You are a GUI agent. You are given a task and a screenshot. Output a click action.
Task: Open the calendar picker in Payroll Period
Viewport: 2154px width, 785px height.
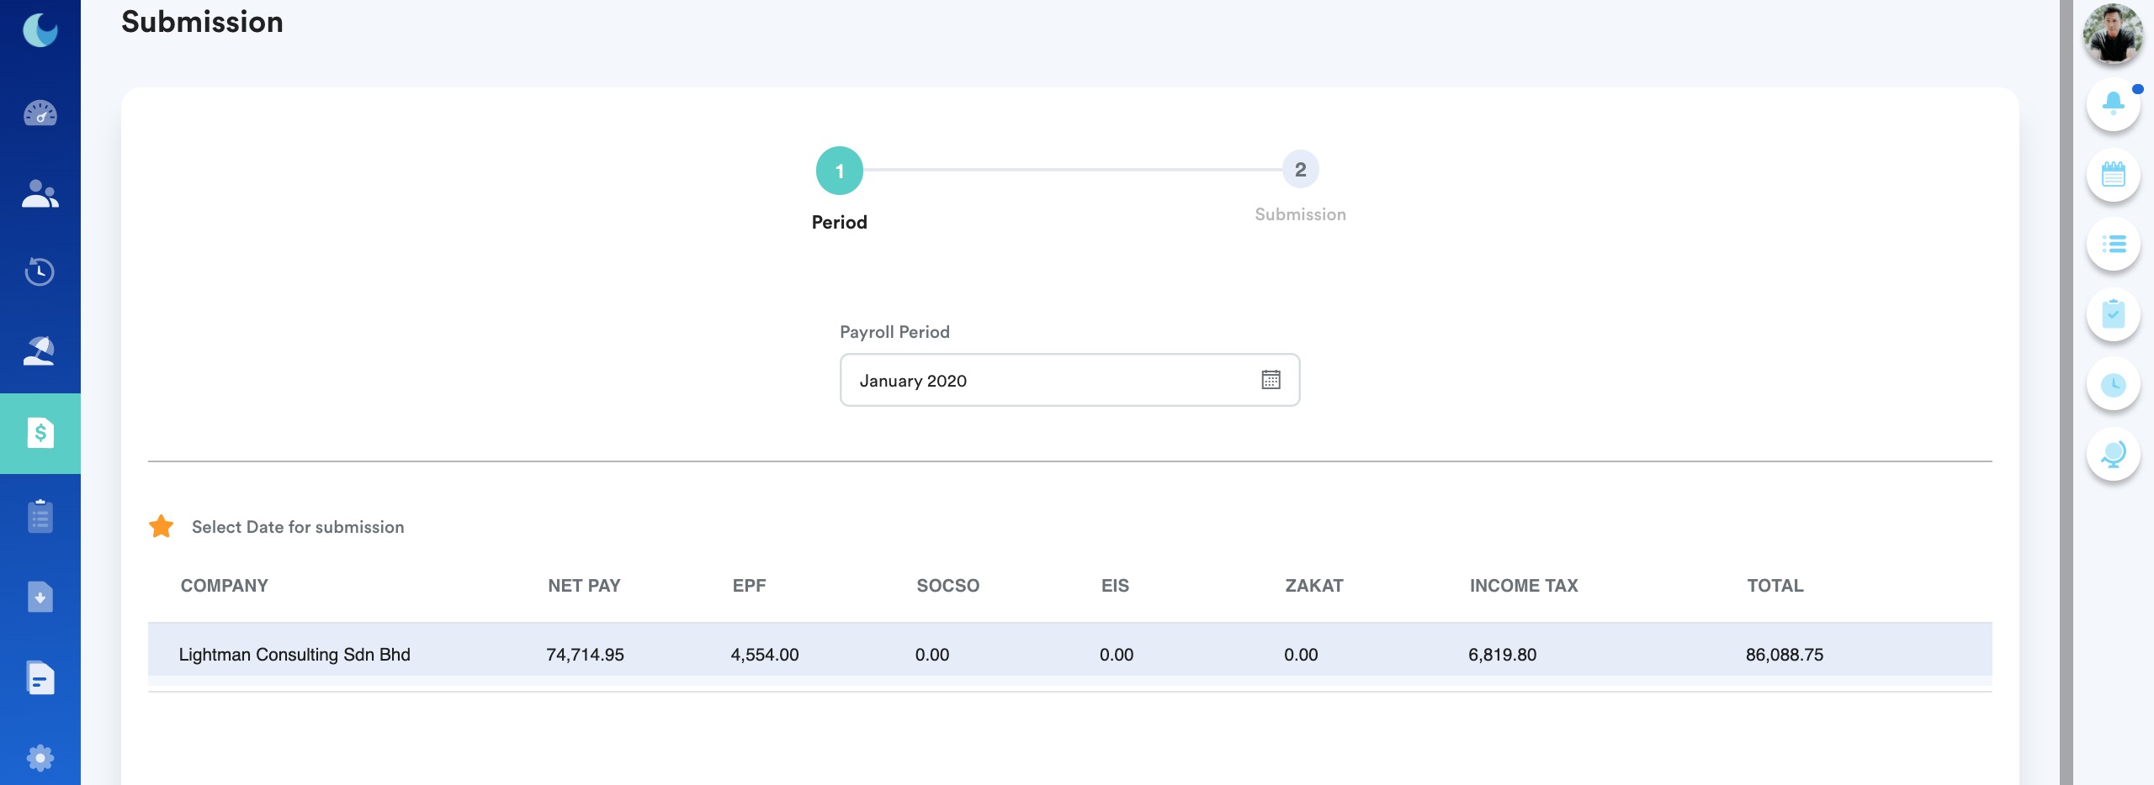[x=1271, y=380]
